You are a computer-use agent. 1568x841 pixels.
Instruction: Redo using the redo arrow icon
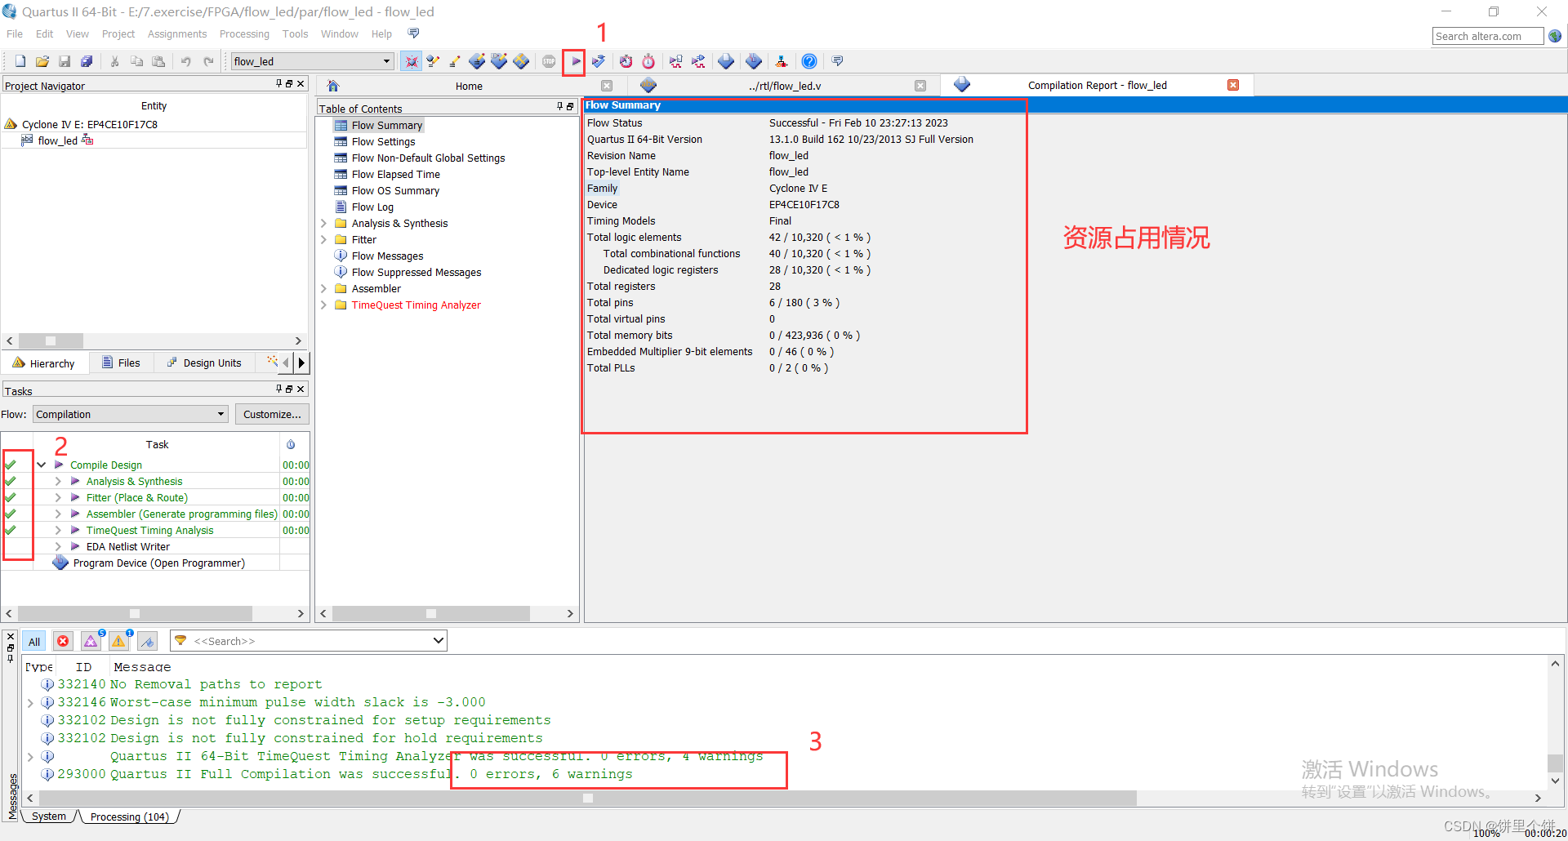[208, 61]
